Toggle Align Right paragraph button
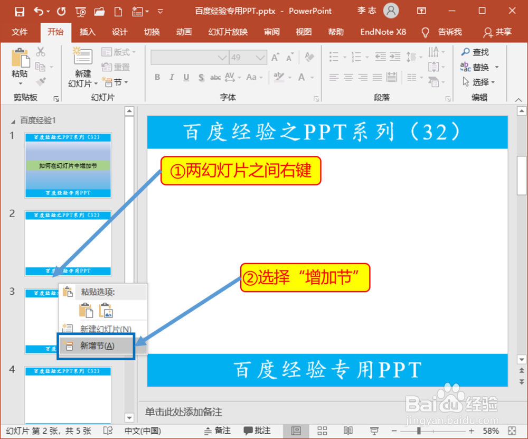528x439 pixels. pos(363,78)
